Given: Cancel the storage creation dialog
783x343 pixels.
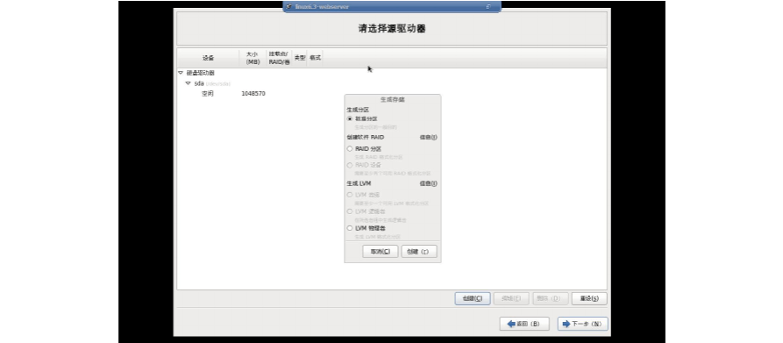Looking at the screenshot, I should coord(380,252).
